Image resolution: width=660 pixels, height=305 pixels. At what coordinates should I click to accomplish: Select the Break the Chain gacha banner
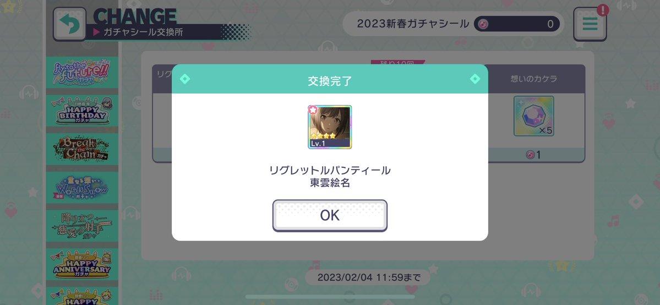[81, 149]
